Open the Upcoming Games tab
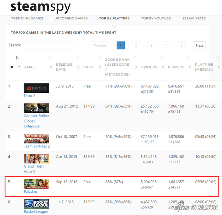 [x=71, y=18]
